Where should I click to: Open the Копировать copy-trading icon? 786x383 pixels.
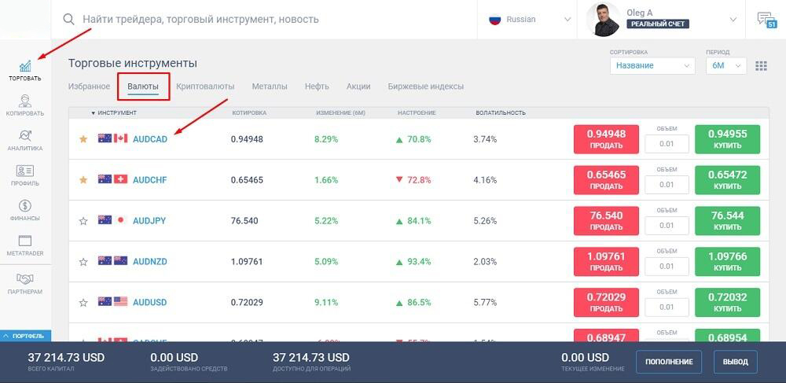[x=25, y=102]
